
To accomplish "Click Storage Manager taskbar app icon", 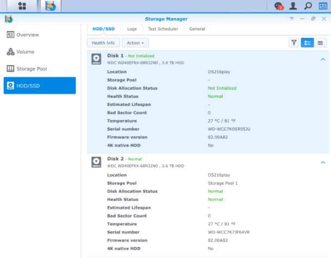I will coord(50,7).
